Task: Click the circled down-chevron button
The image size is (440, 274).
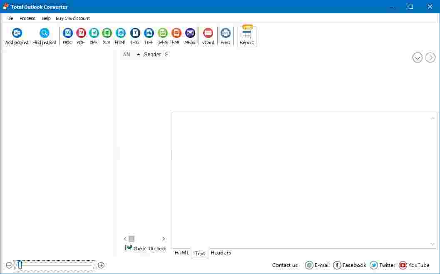Action: pos(418,57)
